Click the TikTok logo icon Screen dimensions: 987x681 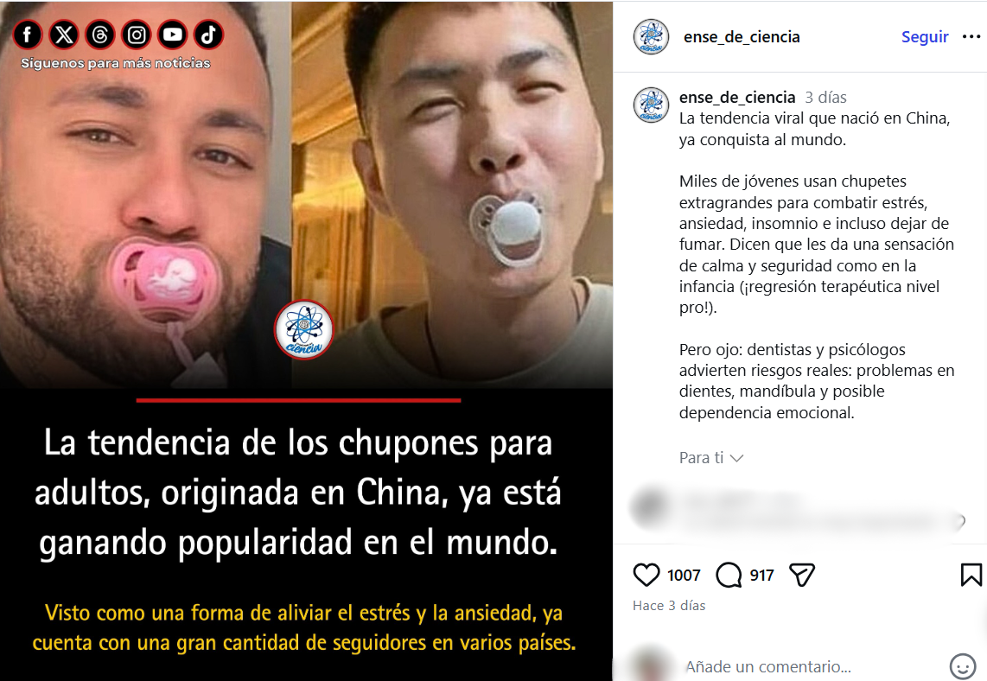coord(208,35)
